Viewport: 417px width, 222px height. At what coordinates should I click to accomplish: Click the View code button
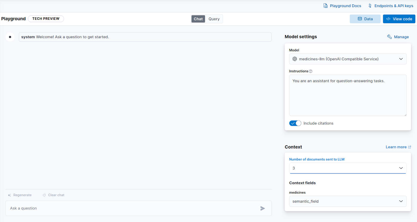click(x=399, y=19)
